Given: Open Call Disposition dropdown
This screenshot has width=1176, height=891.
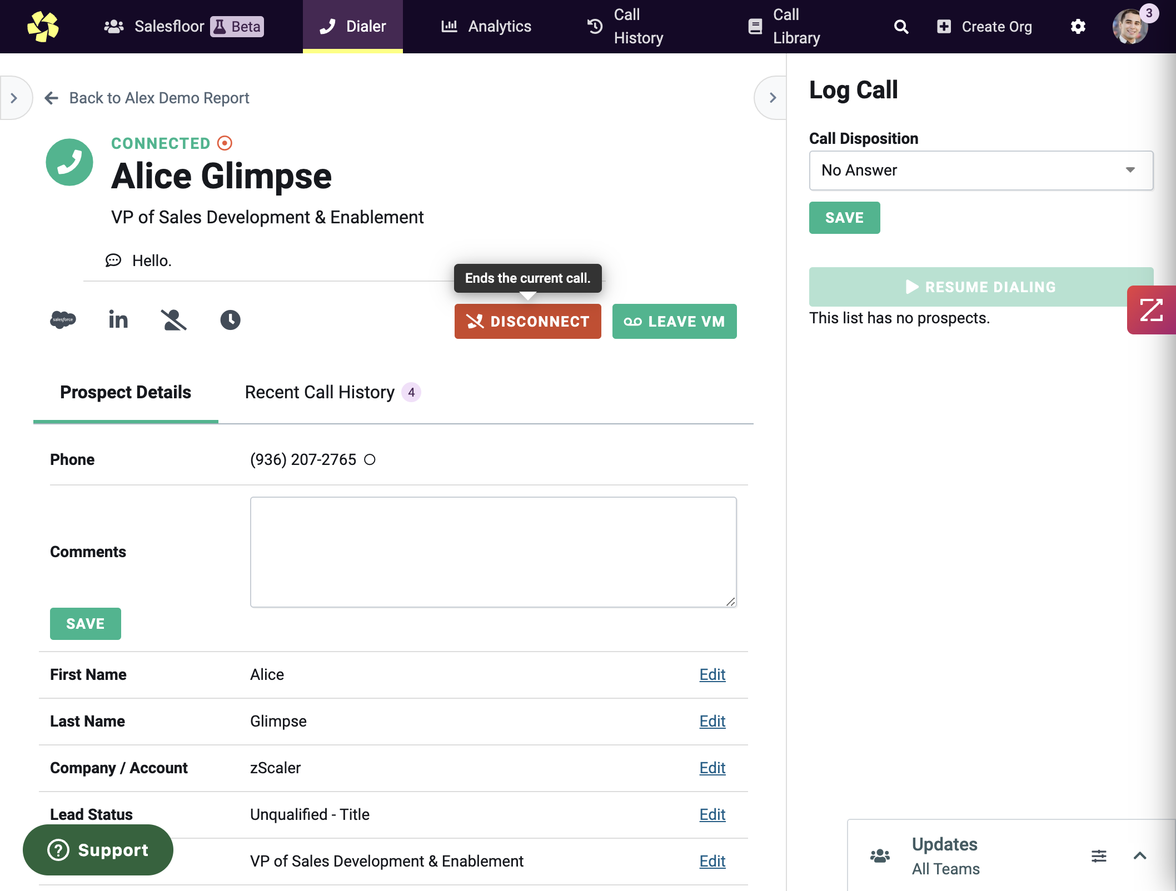Looking at the screenshot, I should click(x=981, y=171).
